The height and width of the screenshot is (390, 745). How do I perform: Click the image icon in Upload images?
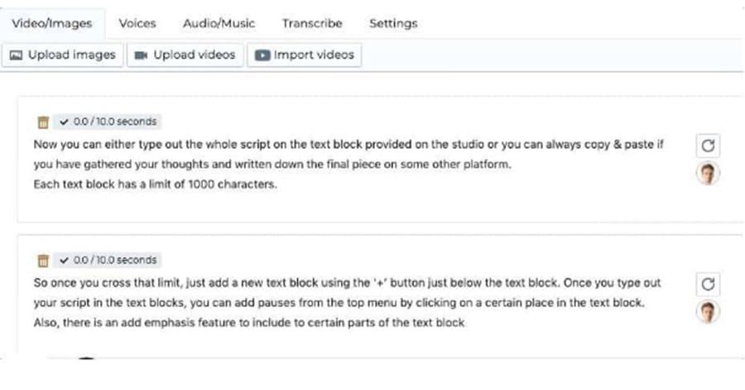(17, 55)
